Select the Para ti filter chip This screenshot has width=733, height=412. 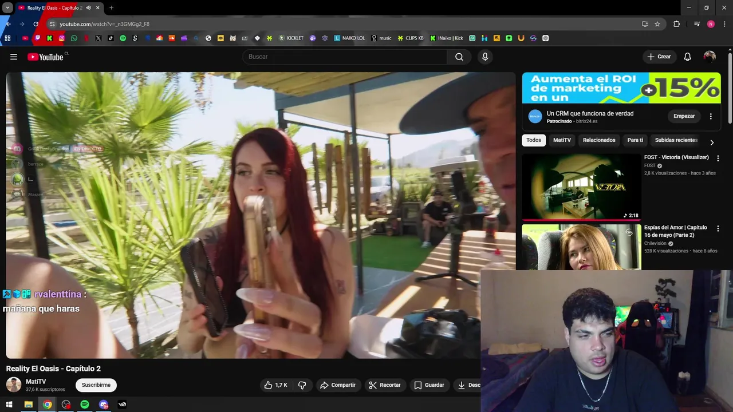635,140
